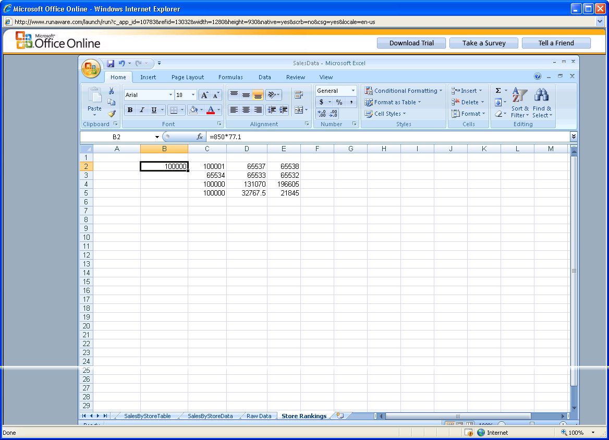
Task: Click the Paste button
Action: coord(94,102)
